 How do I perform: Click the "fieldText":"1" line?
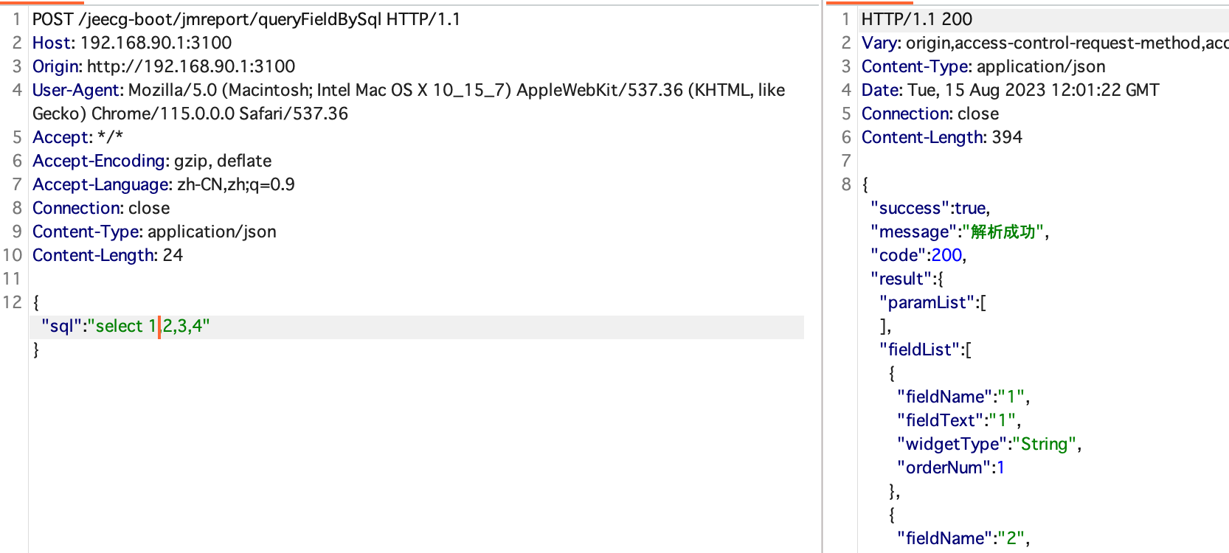pos(959,420)
